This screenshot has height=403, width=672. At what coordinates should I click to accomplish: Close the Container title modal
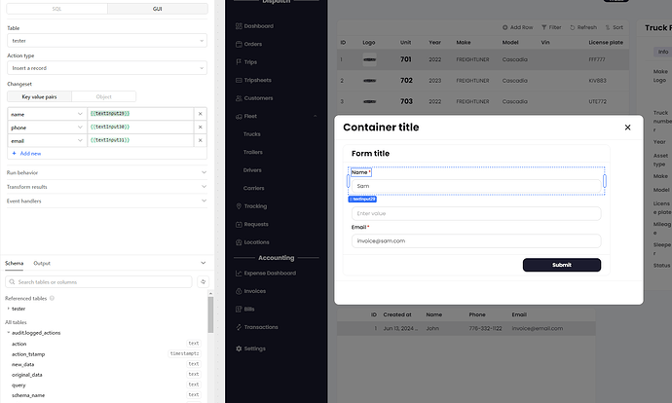point(627,128)
